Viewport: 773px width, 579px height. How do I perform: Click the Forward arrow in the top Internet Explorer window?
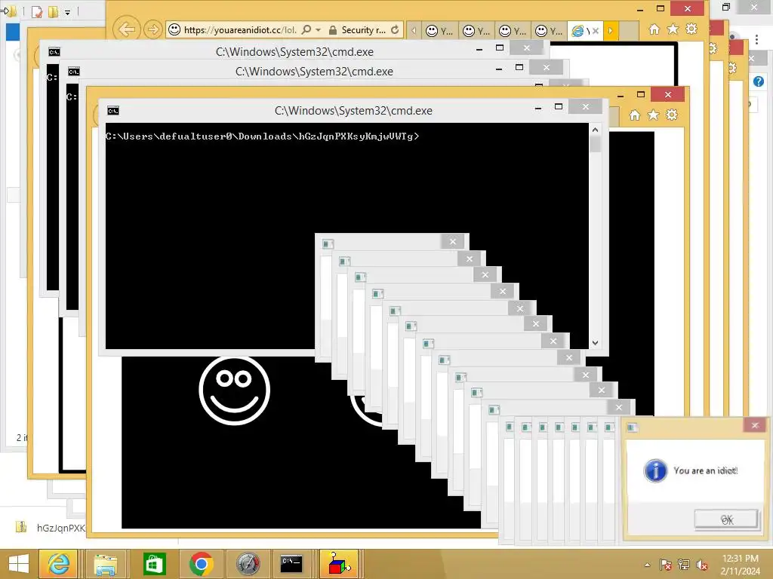152,29
